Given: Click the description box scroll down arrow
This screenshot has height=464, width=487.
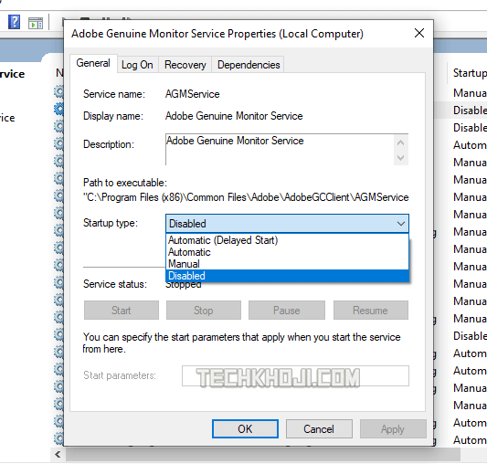Looking at the screenshot, I should 401,157.
